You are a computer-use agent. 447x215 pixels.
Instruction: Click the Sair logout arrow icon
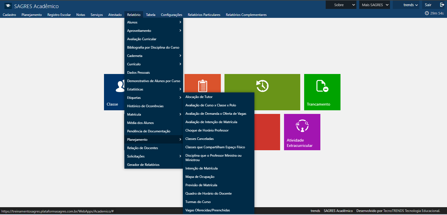[442, 5]
